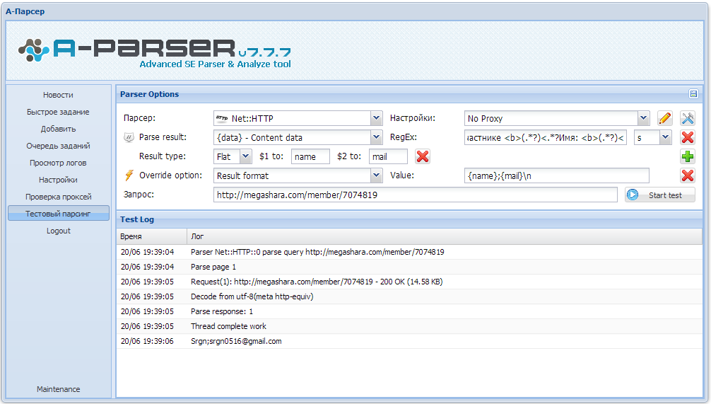
Task: Delete the RegEx row with red X
Action: pyautogui.click(x=688, y=137)
